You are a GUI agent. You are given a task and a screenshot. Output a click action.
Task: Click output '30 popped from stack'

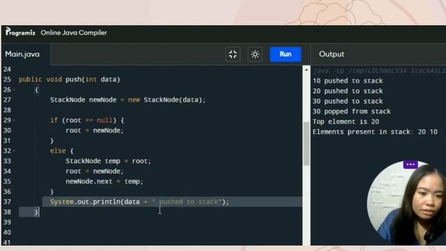pyautogui.click(x=351, y=112)
